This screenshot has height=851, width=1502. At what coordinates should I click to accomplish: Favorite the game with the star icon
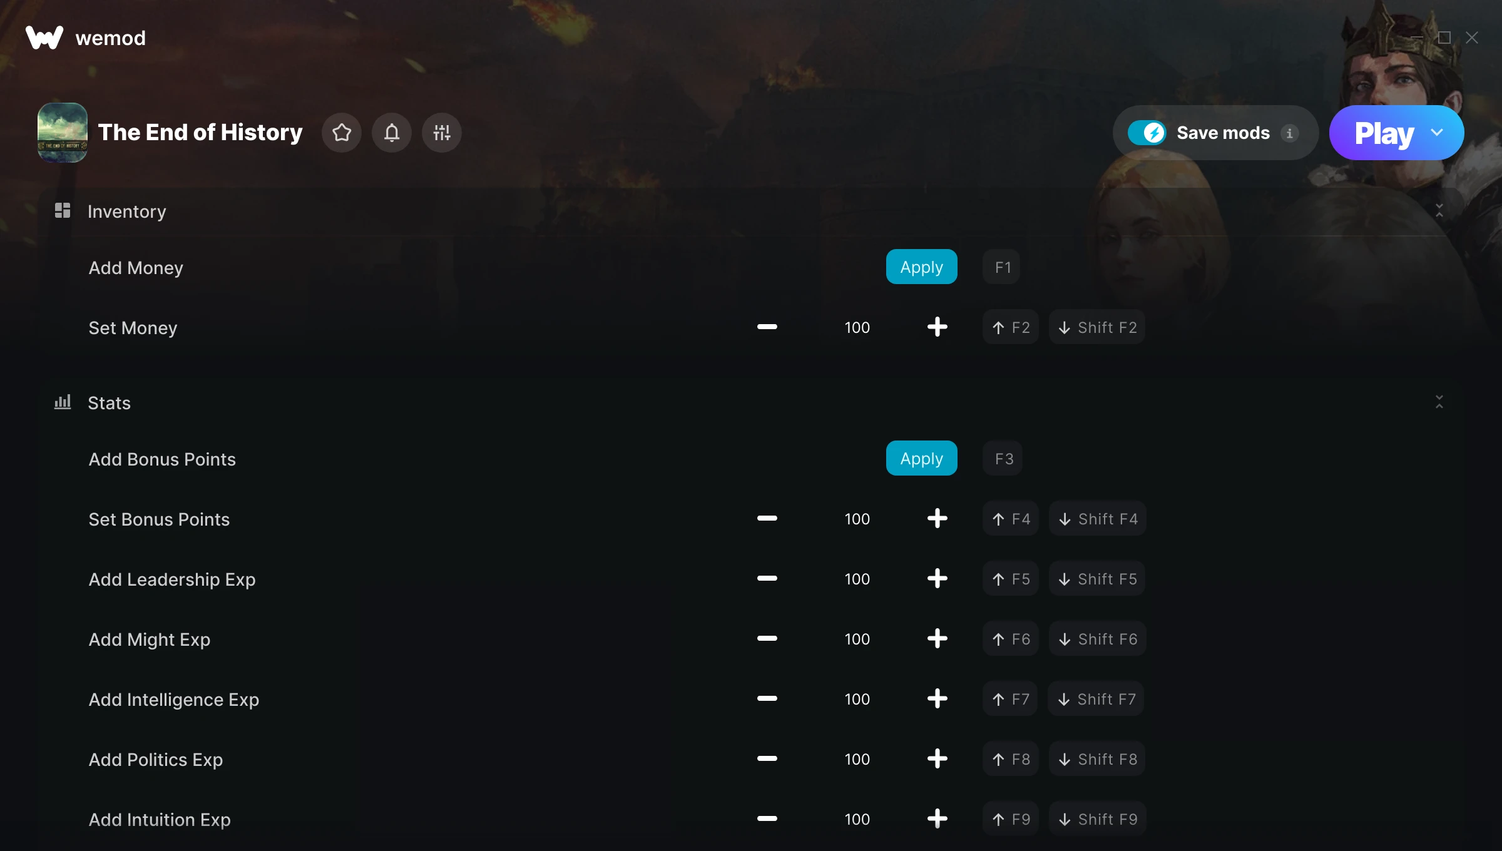342,133
